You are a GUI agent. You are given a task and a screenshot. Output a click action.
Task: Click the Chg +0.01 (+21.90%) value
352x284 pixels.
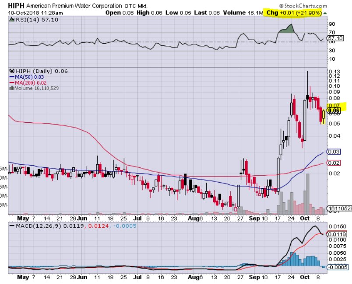294,13
